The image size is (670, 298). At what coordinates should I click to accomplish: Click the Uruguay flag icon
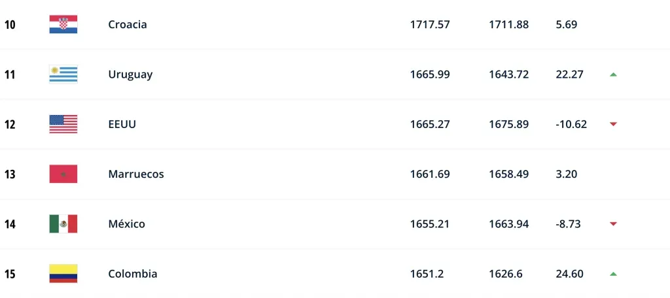63,74
